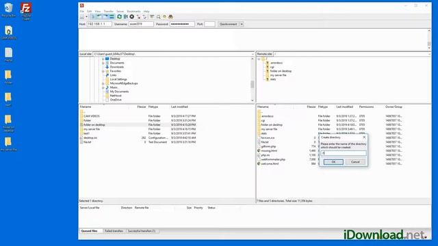Expand the Desktop node in local tree
438x246 pixels.
pyautogui.click(x=103, y=59)
